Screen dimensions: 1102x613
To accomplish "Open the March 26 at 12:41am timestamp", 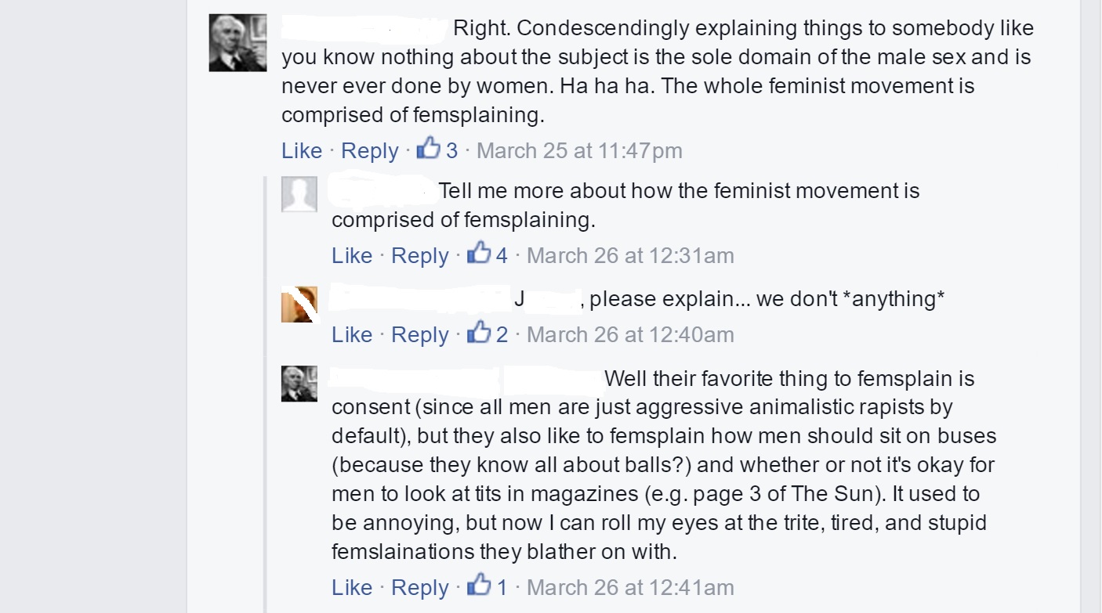I will [x=630, y=587].
